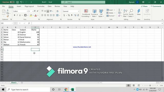164x92 pixels.
Task: Increase font size with the large A icon
Action: (35, 11)
